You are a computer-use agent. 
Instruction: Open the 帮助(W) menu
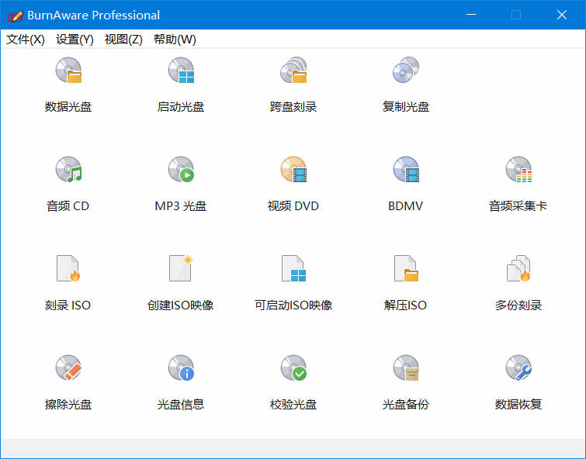point(175,40)
